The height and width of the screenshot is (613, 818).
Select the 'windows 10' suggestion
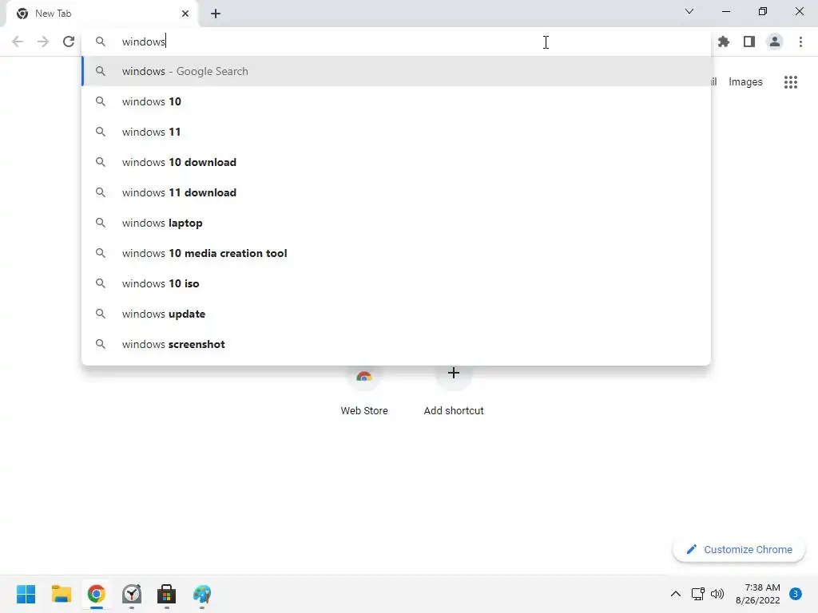coord(396,101)
